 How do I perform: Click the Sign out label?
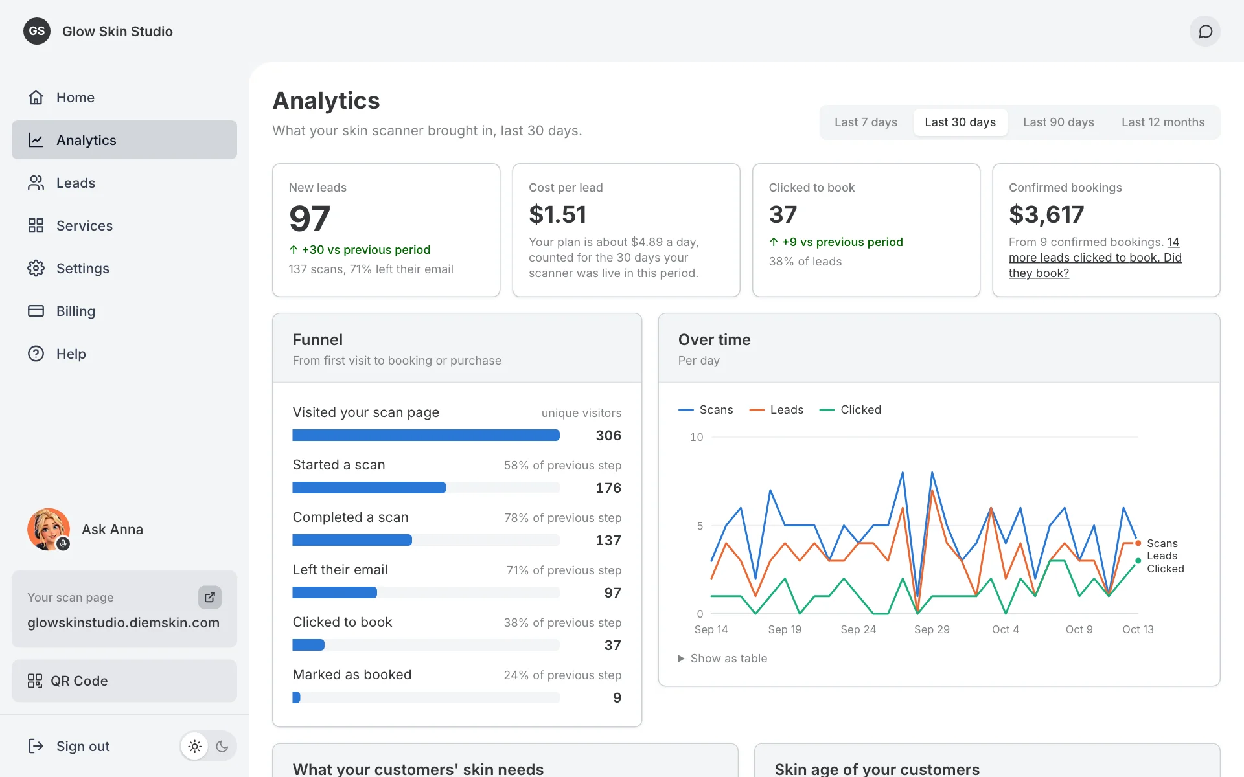[x=83, y=746]
